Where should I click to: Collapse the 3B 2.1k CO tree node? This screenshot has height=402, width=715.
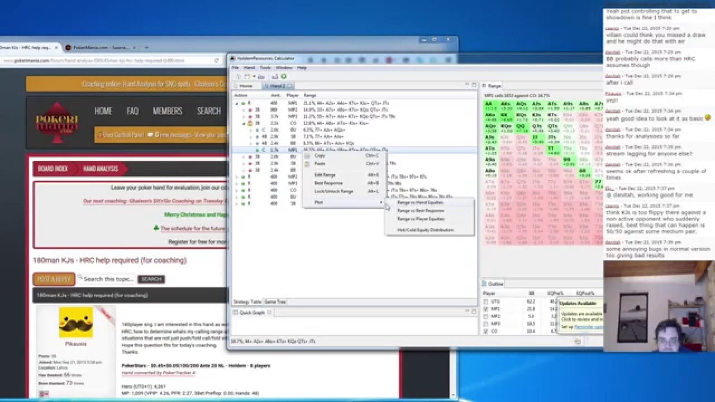244,123
